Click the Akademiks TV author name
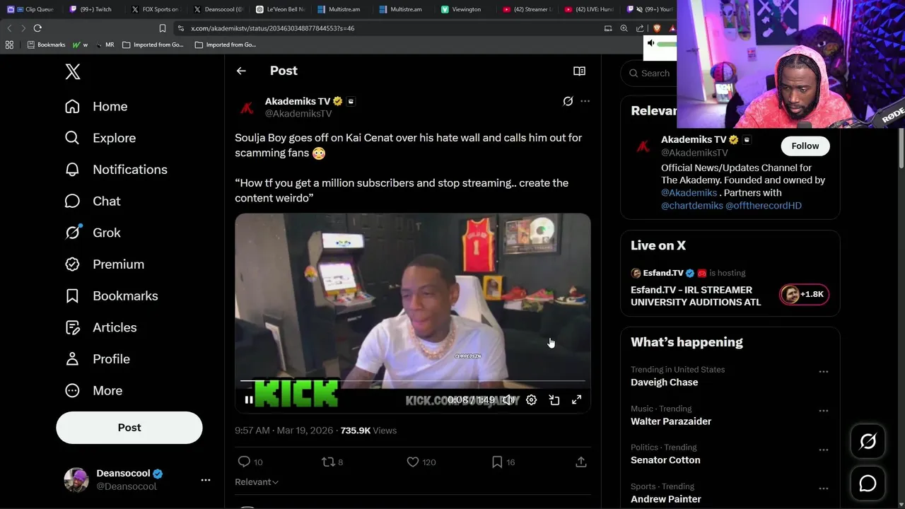The width and height of the screenshot is (905, 509). [x=298, y=101]
